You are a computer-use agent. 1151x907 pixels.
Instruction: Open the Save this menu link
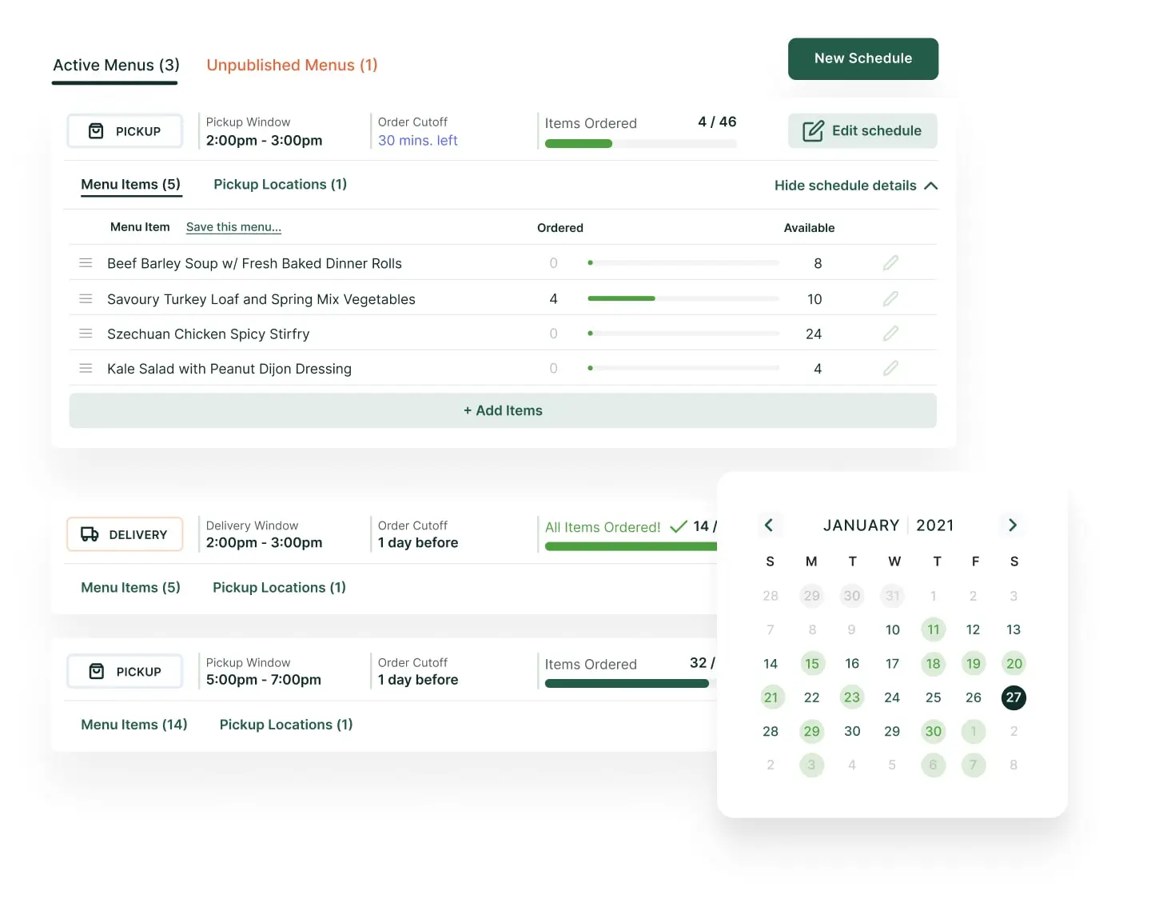click(233, 227)
